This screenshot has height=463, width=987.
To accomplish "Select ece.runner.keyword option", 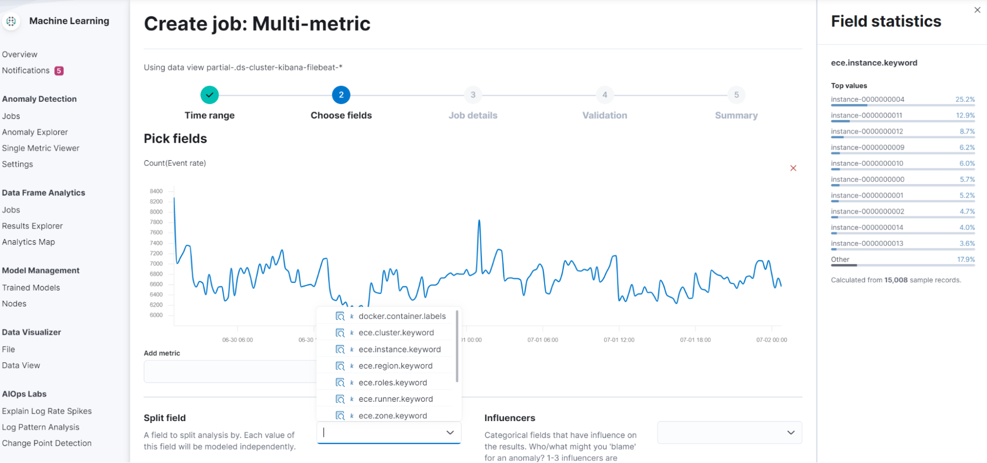I will click(x=395, y=399).
